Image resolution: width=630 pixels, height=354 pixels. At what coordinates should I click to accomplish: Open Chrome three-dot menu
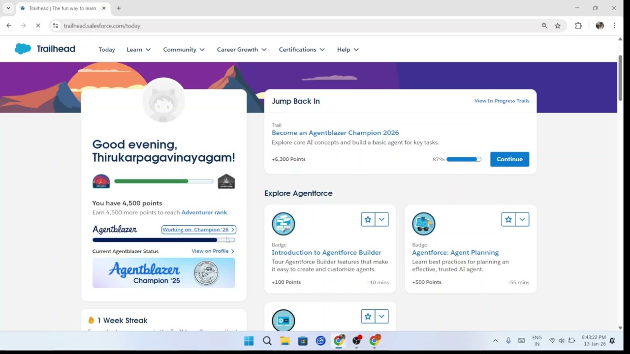point(614,26)
